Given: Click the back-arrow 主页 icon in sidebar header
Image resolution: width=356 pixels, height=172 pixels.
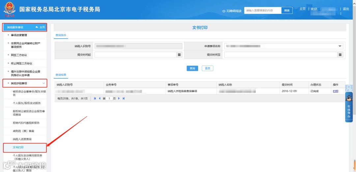Looking at the screenshot, I should click(x=37, y=27).
